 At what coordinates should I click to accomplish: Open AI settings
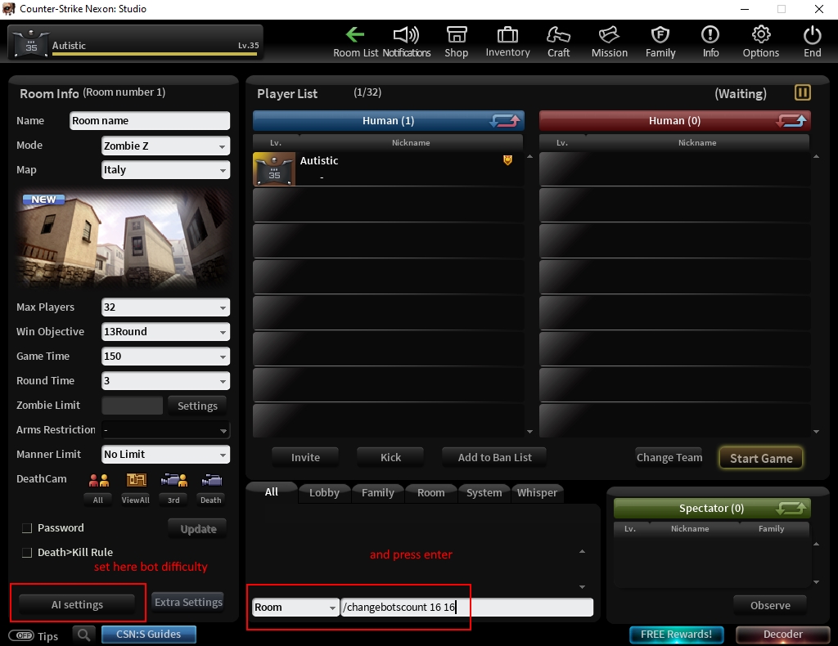point(77,605)
